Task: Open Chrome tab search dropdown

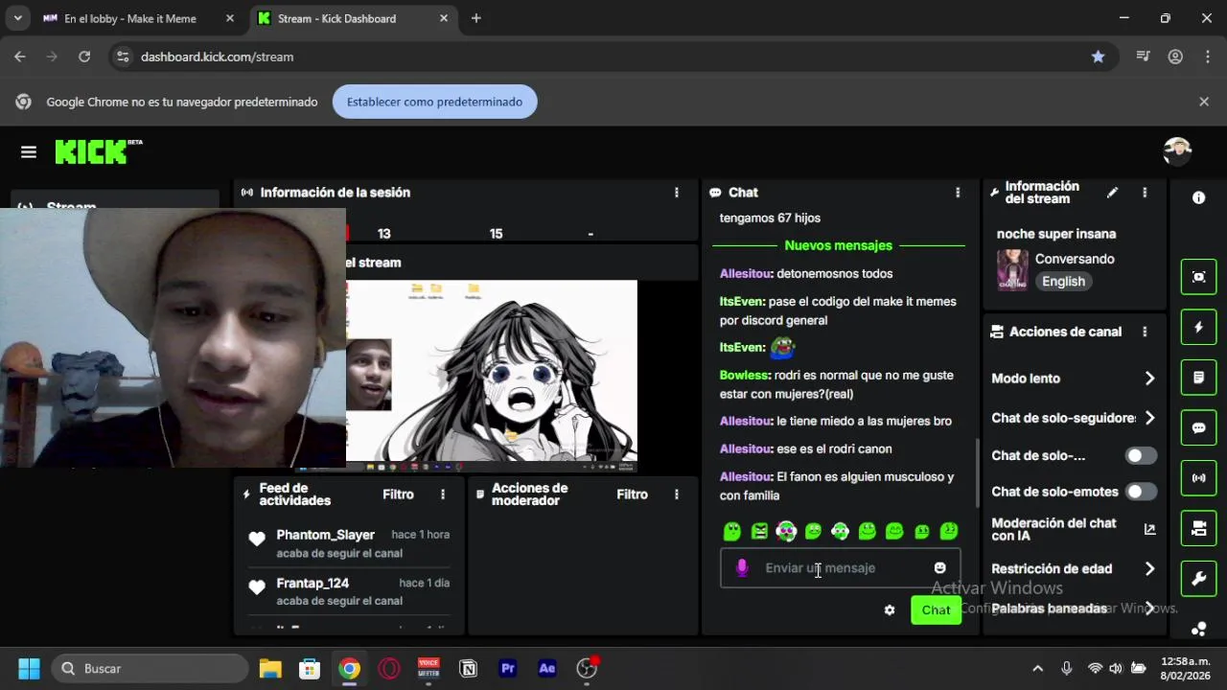Action: 17,18
